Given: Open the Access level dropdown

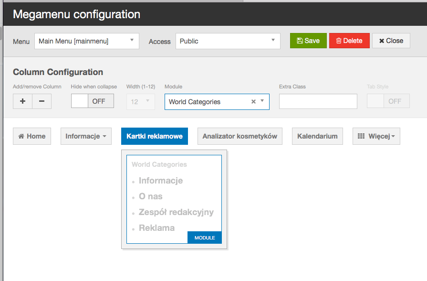Looking at the screenshot, I should pos(228,41).
